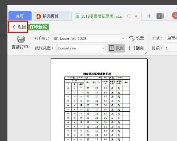Open a new tab with plus icon
The width and height of the screenshot is (177, 141).
click(x=149, y=16)
